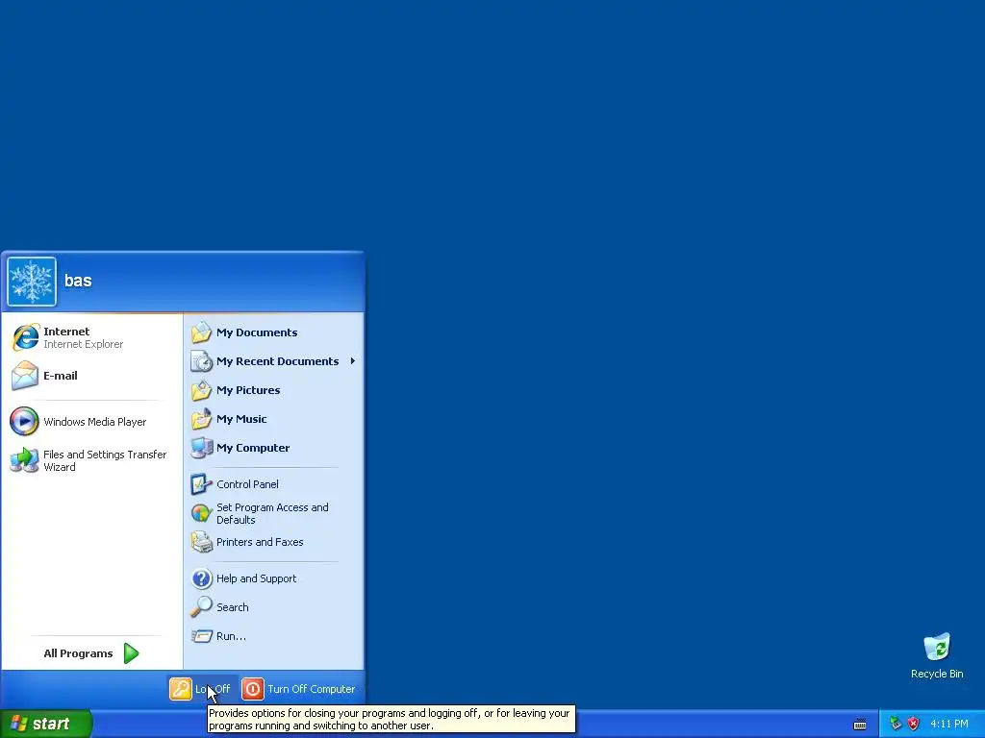
Task: Click the network connection tray icon
Action: [x=896, y=724]
